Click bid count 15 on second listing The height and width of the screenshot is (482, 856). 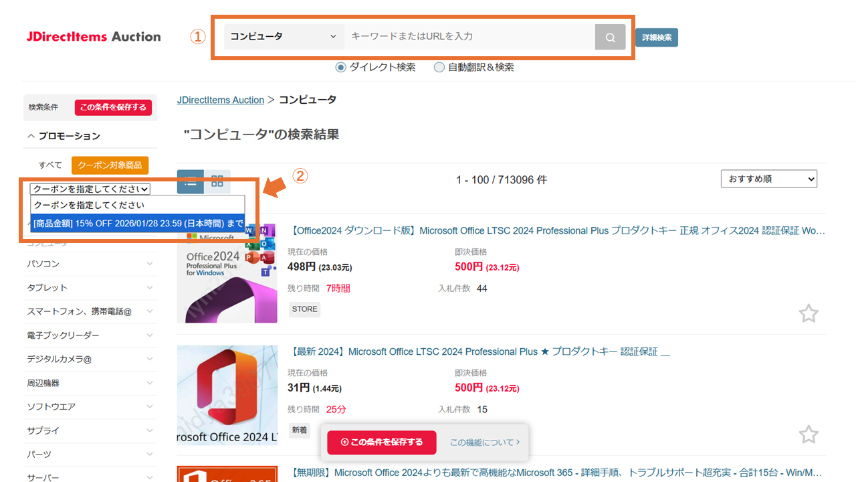pos(482,410)
